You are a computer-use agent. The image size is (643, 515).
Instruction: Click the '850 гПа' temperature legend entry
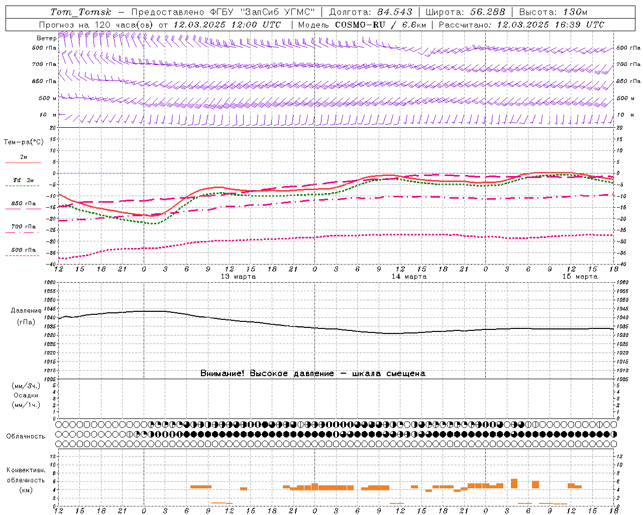click(24, 203)
